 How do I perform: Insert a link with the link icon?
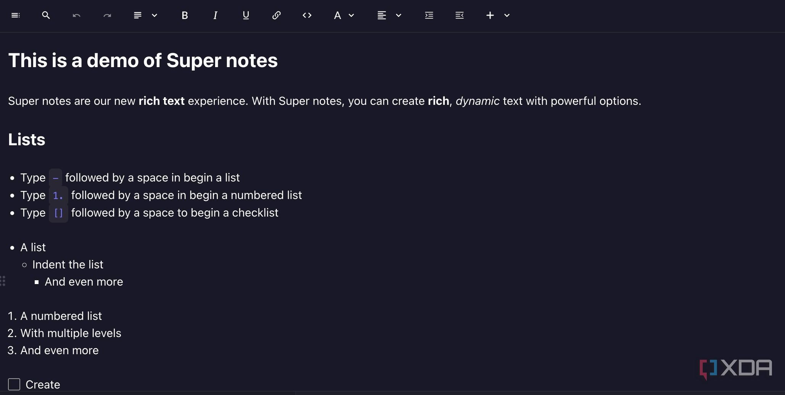tap(277, 15)
